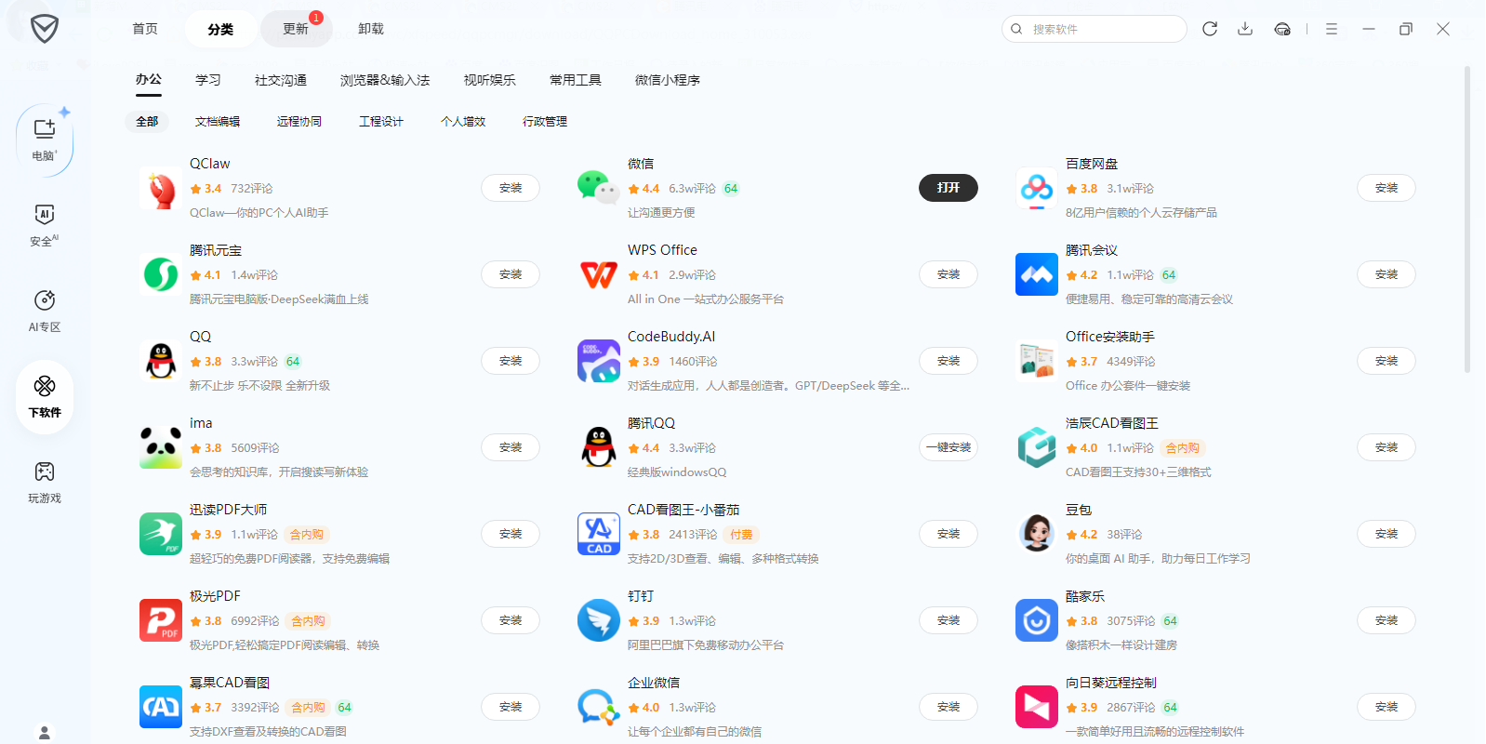The width and height of the screenshot is (1486, 744).
Task: Click the WPS Office app icon
Action: [598, 274]
